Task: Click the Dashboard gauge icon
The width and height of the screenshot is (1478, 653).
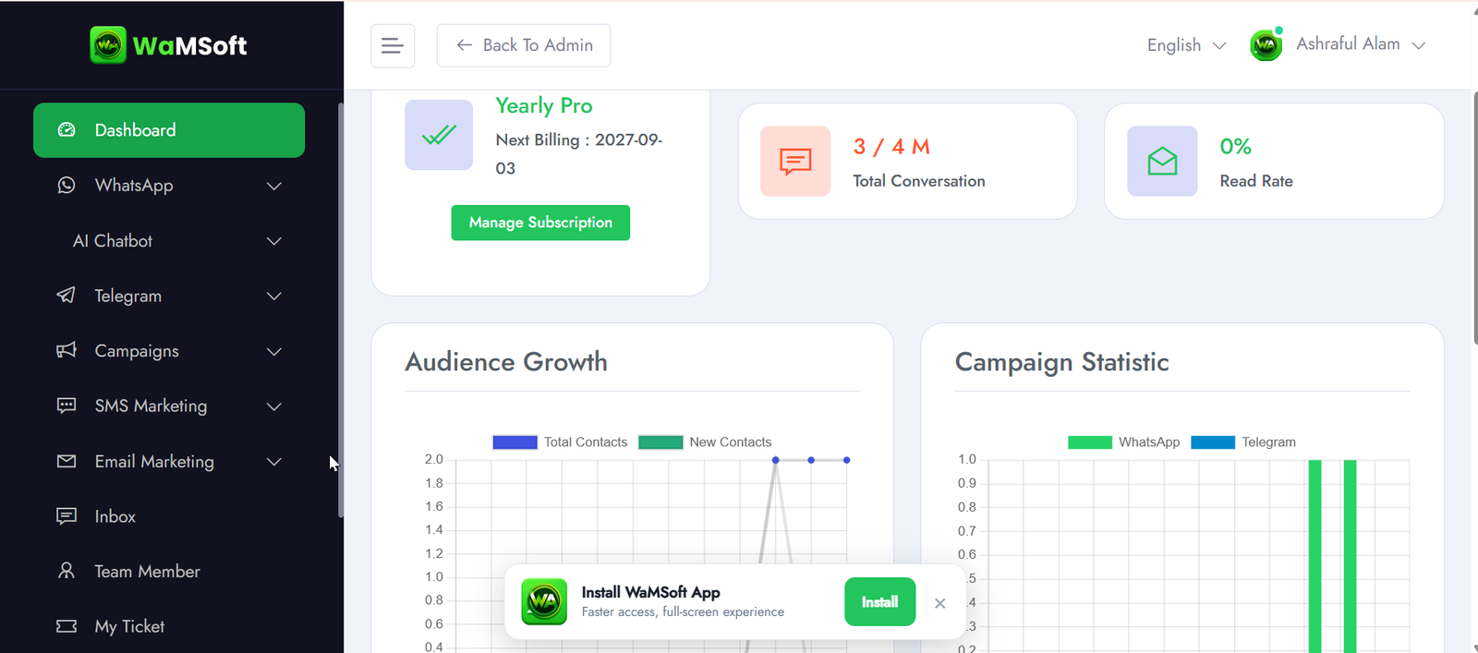Action: [67, 130]
